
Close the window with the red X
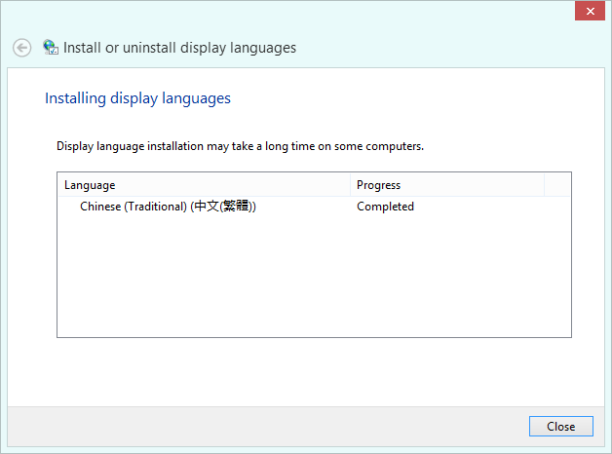[590, 11]
